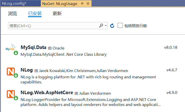Select the NLog package title
Viewport: 185px width, 112px height.
[27, 70]
